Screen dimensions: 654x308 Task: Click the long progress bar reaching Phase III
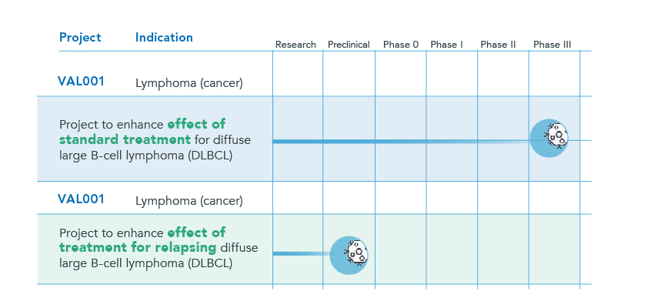click(401, 142)
